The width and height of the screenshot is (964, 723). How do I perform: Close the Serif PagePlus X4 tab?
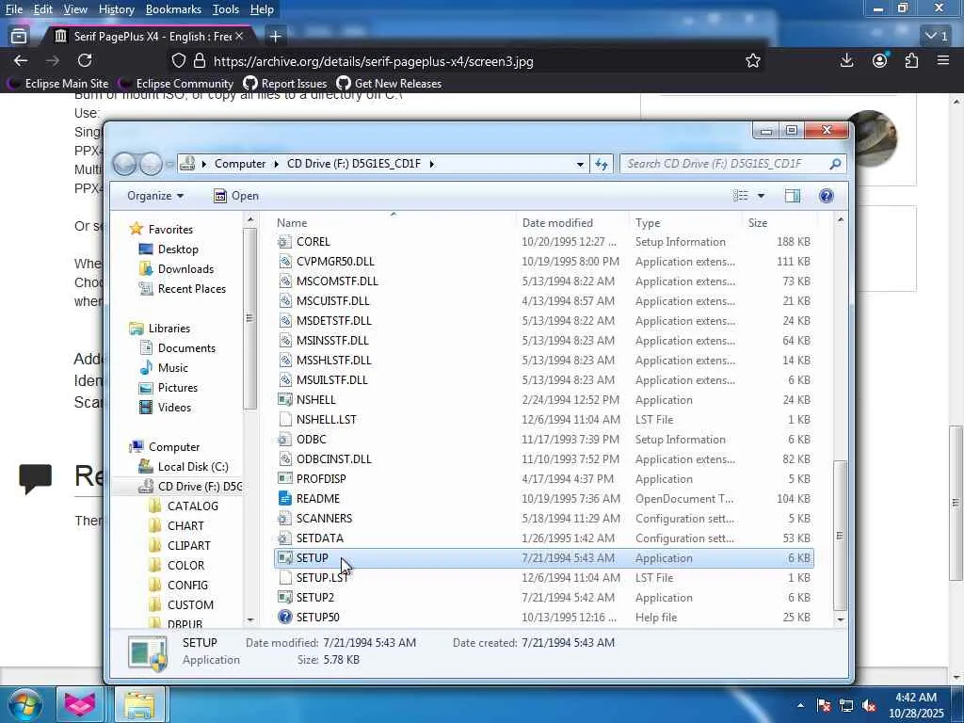tap(240, 37)
